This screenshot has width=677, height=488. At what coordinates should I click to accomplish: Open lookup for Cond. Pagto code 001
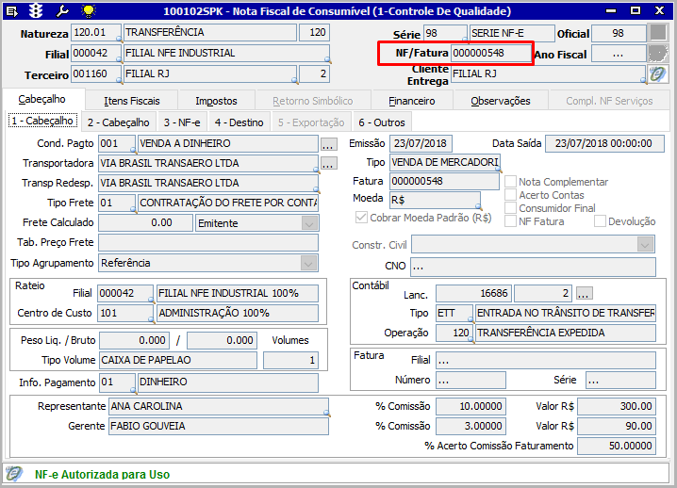[133, 151]
